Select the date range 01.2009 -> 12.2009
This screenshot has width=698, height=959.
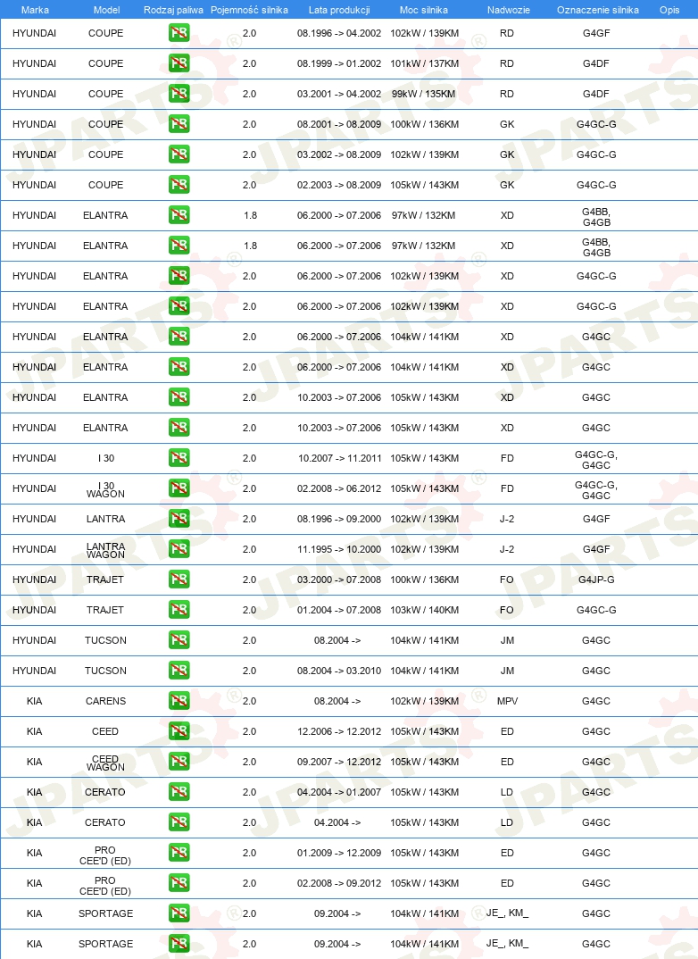(x=339, y=853)
